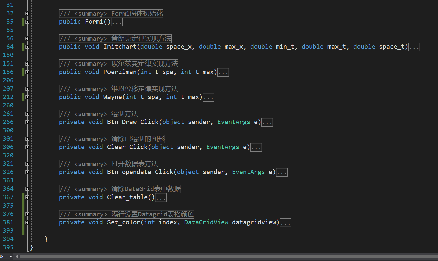Click the collapsed comment box 打开数据表方法

[x=109, y=164]
